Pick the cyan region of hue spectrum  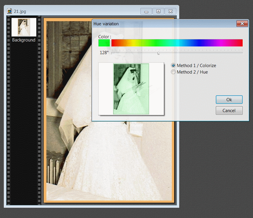pos(177,43)
